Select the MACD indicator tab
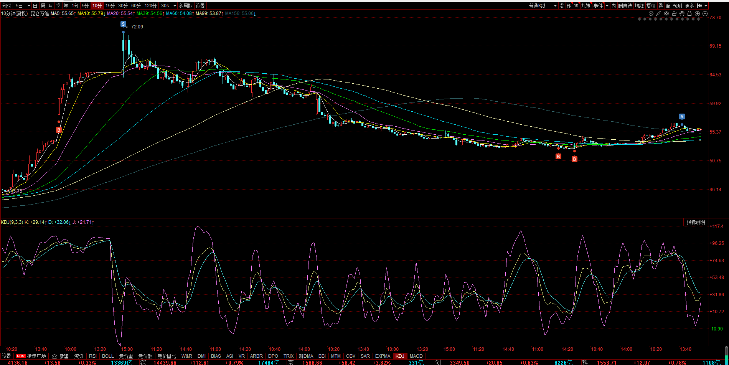The width and height of the screenshot is (729, 365). (x=416, y=356)
